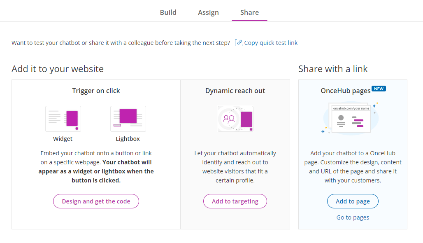Click the Copy quick test link
Image resolution: width=423 pixels, height=243 pixels.
click(x=271, y=43)
